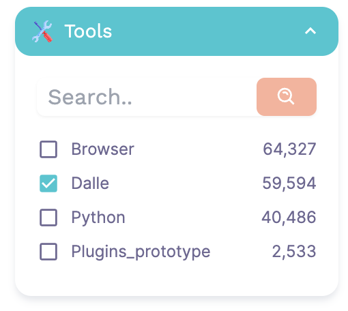Collapse the Tools panel with the chevron
The width and height of the screenshot is (348, 311).
point(310,31)
